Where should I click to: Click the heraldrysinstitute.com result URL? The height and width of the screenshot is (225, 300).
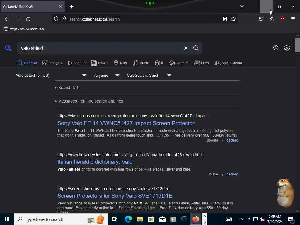click(130, 155)
